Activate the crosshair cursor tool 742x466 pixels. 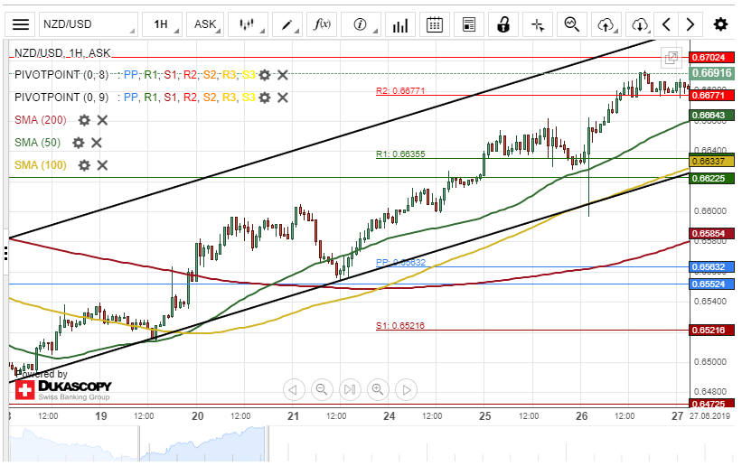tap(538, 24)
